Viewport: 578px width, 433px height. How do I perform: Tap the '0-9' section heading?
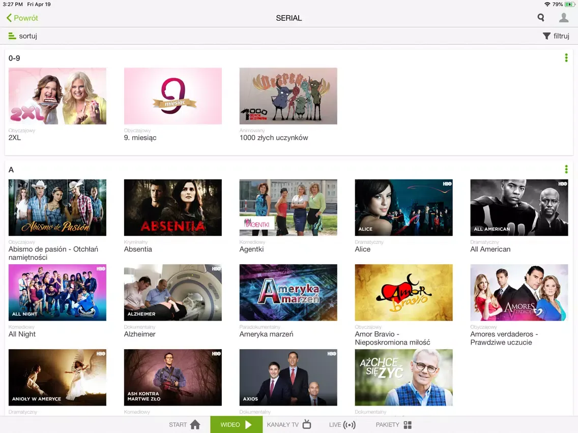pyautogui.click(x=14, y=58)
